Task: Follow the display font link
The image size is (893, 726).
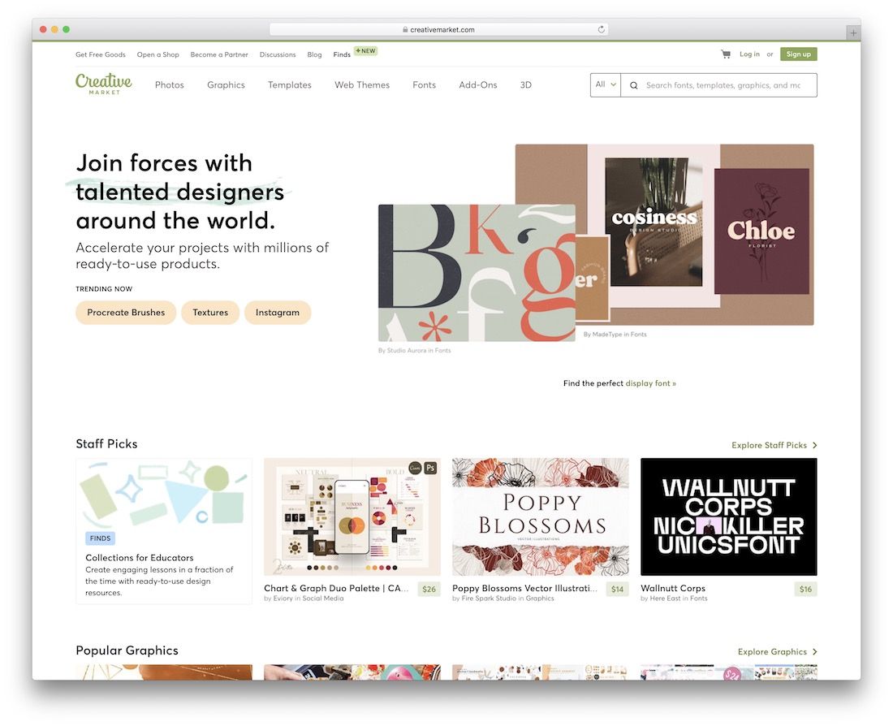Action: [650, 383]
